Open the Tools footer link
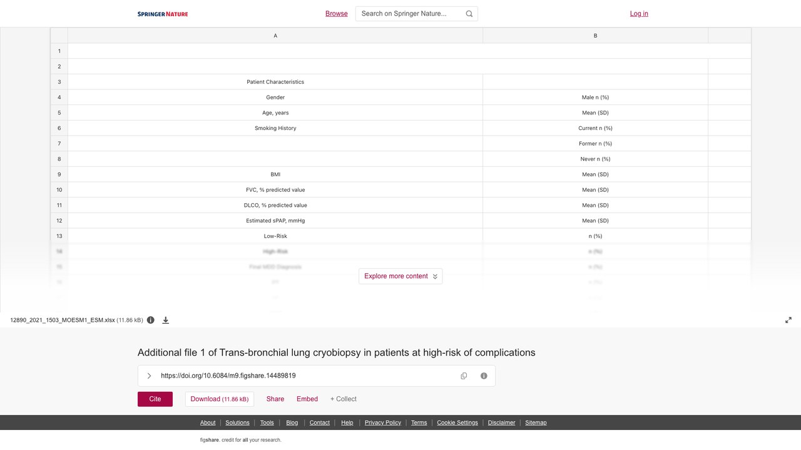Viewport: 801px width, 450px height. (x=267, y=422)
